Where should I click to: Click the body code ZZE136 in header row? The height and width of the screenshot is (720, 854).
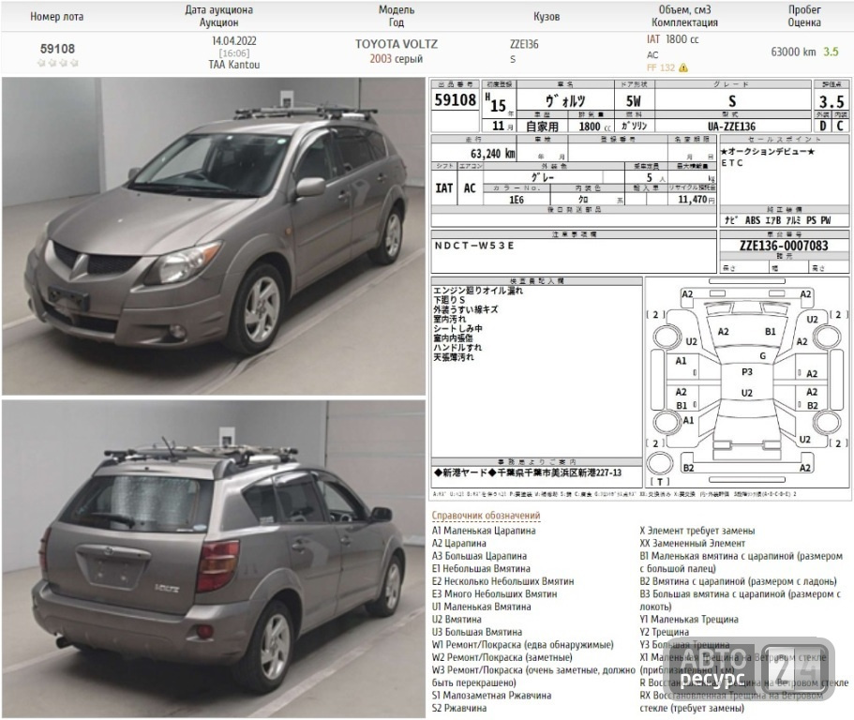tap(524, 45)
